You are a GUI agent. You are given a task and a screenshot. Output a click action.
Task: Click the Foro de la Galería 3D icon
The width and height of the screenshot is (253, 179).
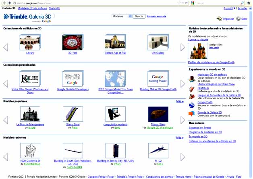pyautogui.click(x=192, y=114)
